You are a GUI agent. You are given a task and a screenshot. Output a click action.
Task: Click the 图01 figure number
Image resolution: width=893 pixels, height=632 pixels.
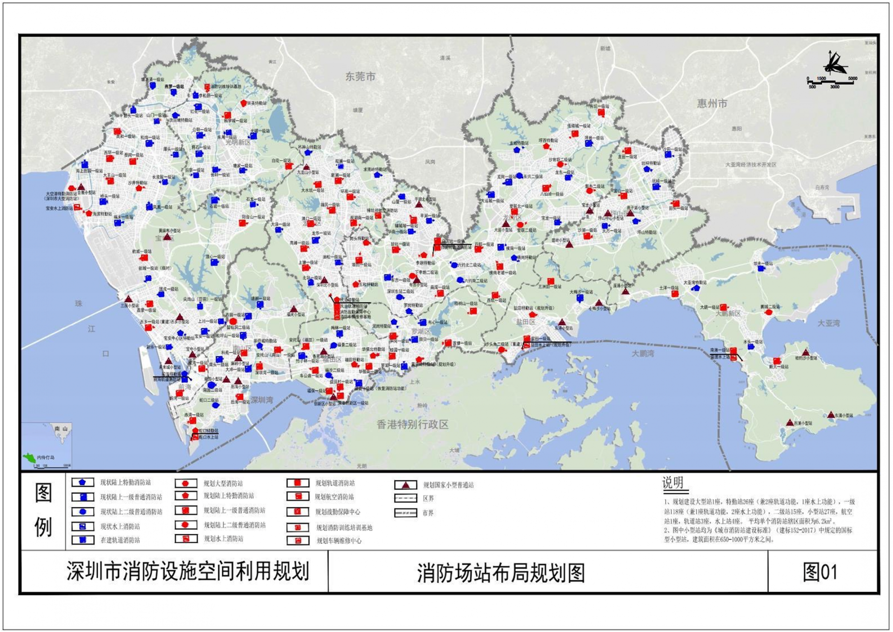pos(820,572)
